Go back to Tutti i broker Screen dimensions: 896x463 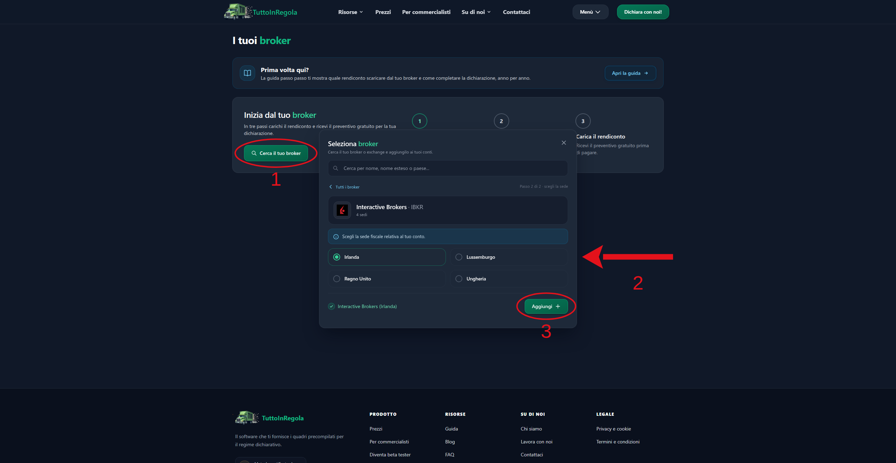pos(344,187)
